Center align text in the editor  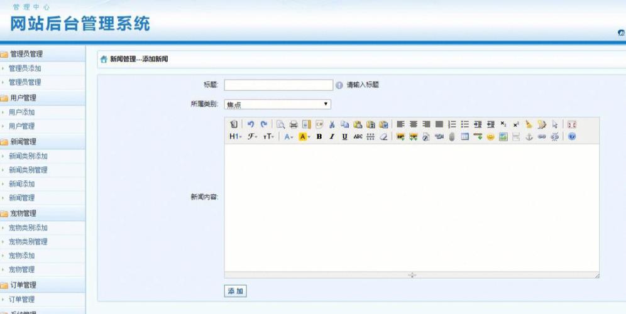click(413, 124)
